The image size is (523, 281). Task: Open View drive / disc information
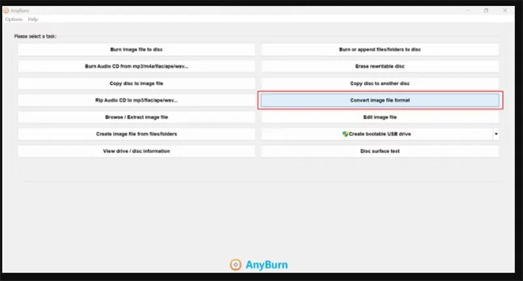click(x=136, y=151)
